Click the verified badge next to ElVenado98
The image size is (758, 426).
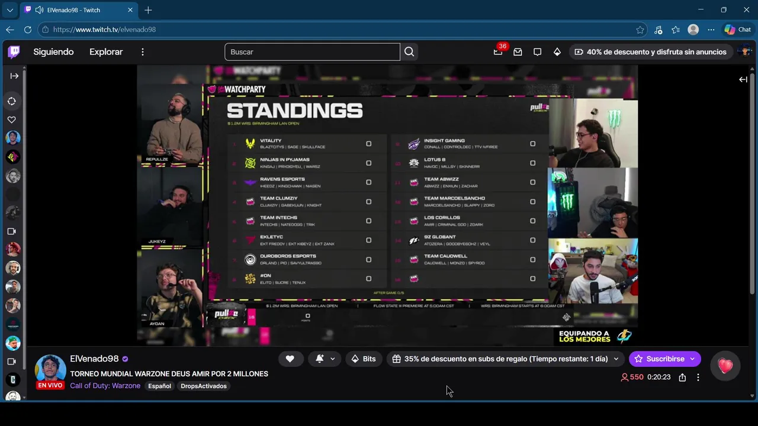pos(125,359)
